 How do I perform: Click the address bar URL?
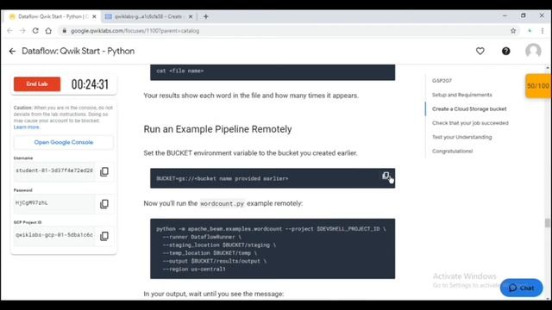pyautogui.click(x=135, y=31)
